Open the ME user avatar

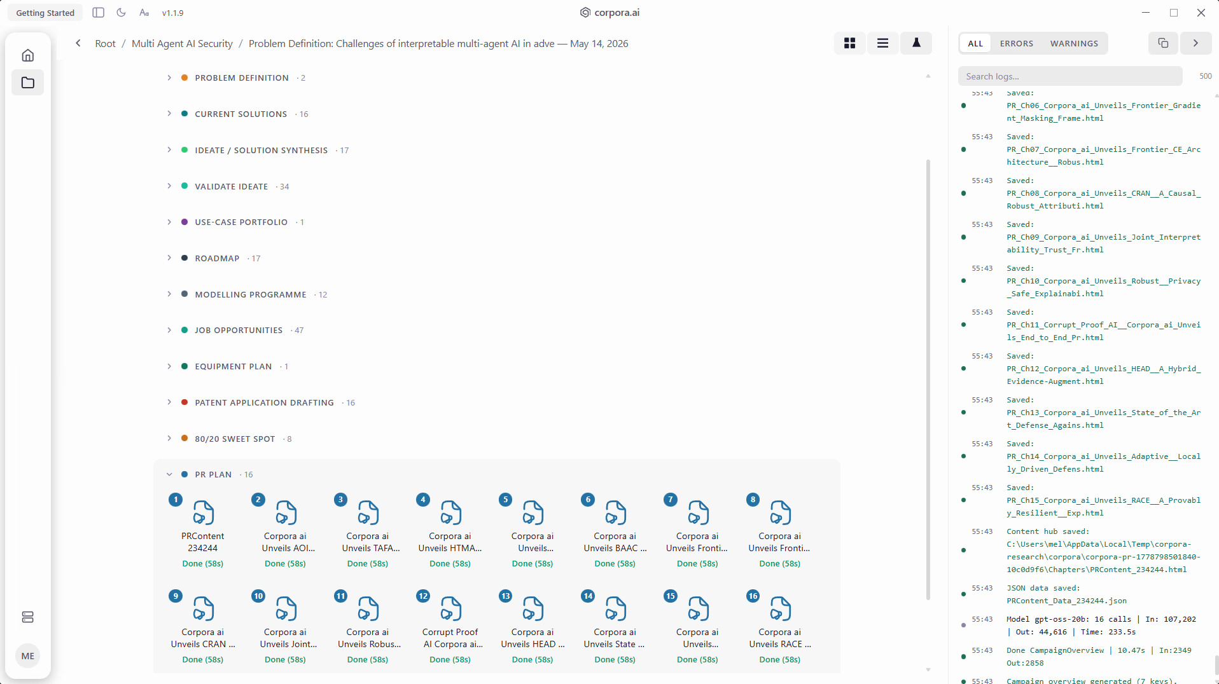[x=28, y=656]
